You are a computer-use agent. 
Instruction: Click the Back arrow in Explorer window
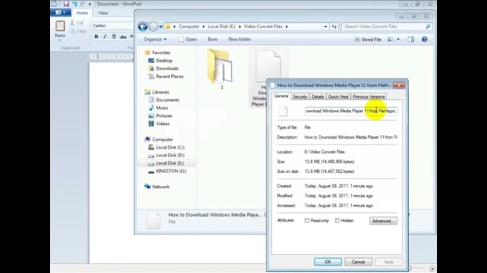pyautogui.click(x=143, y=26)
